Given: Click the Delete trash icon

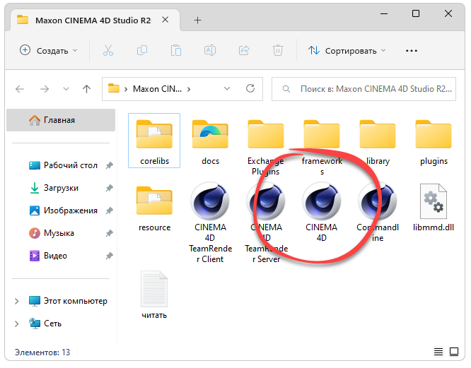Looking at the screenshot, I should [x=277, y=50].
